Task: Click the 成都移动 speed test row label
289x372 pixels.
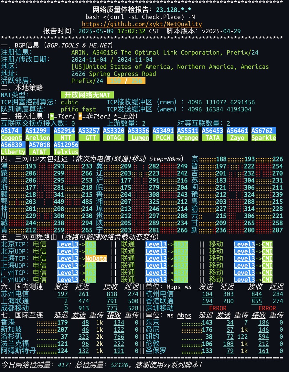Action: click(15, 308)
